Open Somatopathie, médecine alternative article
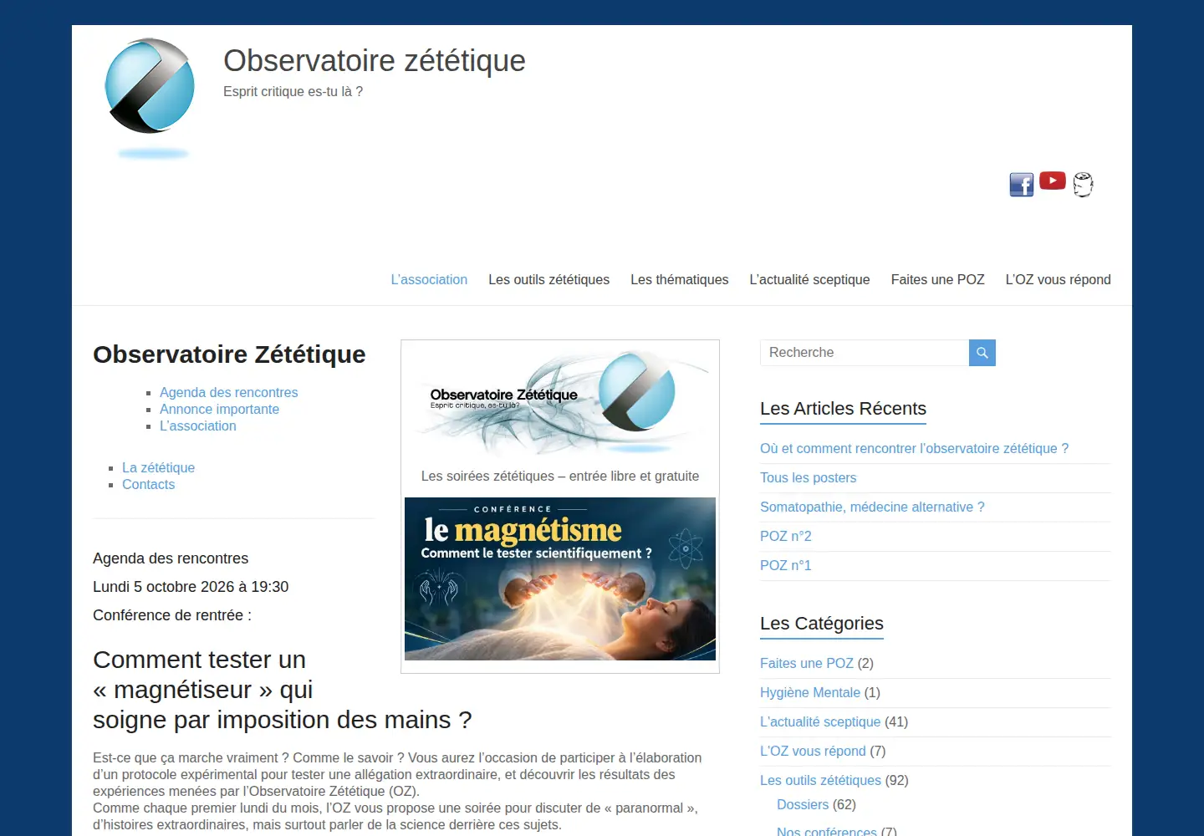1204x836 pixels. coord(872,507)
